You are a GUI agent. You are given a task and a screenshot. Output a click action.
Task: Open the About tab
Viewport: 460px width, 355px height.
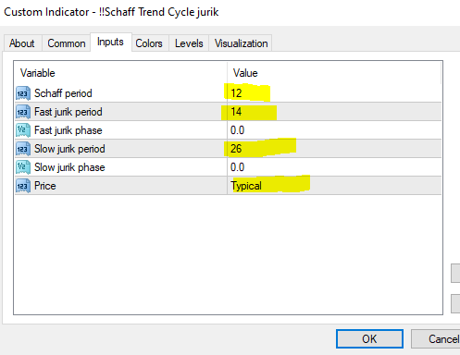(22, 43)
